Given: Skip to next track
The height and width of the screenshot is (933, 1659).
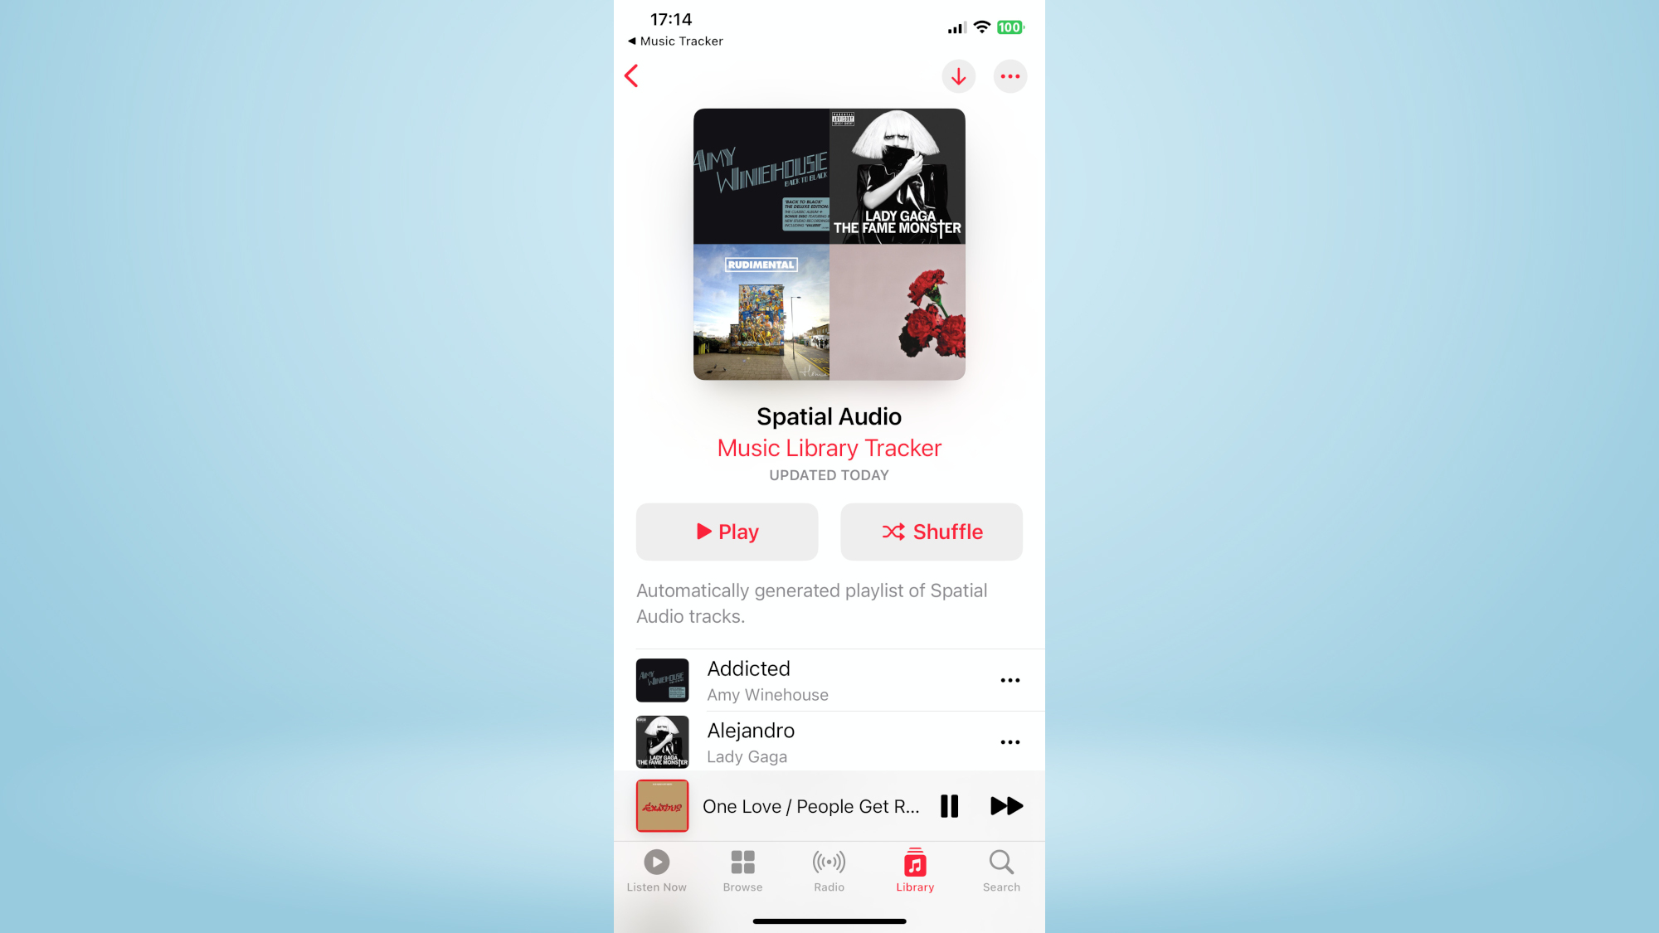Looking at the screenshot, I should (1005, 805).
